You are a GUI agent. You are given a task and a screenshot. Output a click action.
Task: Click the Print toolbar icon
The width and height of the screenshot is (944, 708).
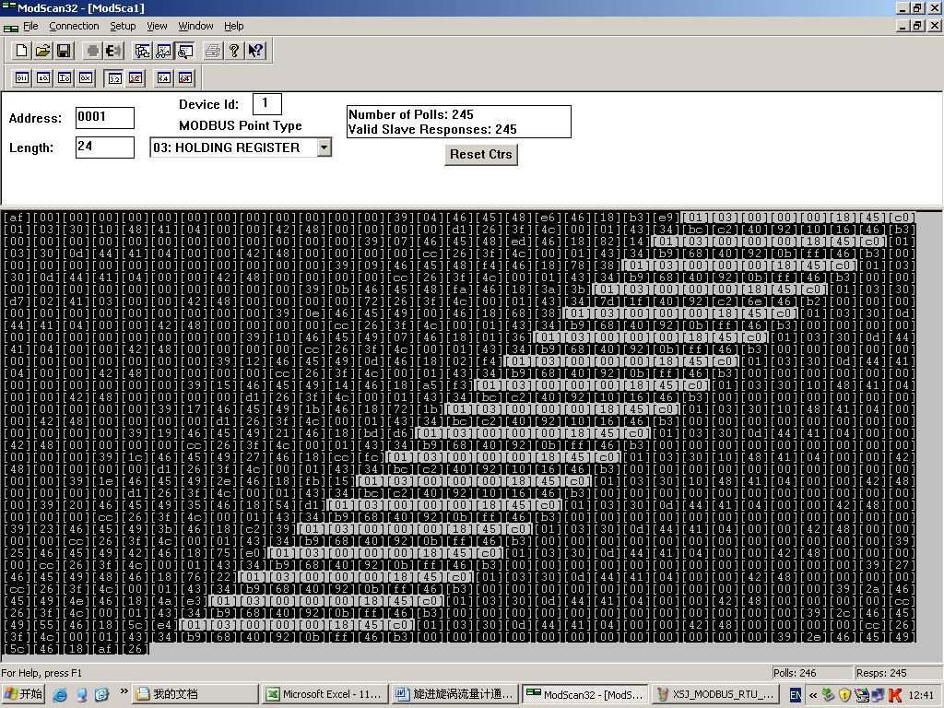click(x=213, y=51)
